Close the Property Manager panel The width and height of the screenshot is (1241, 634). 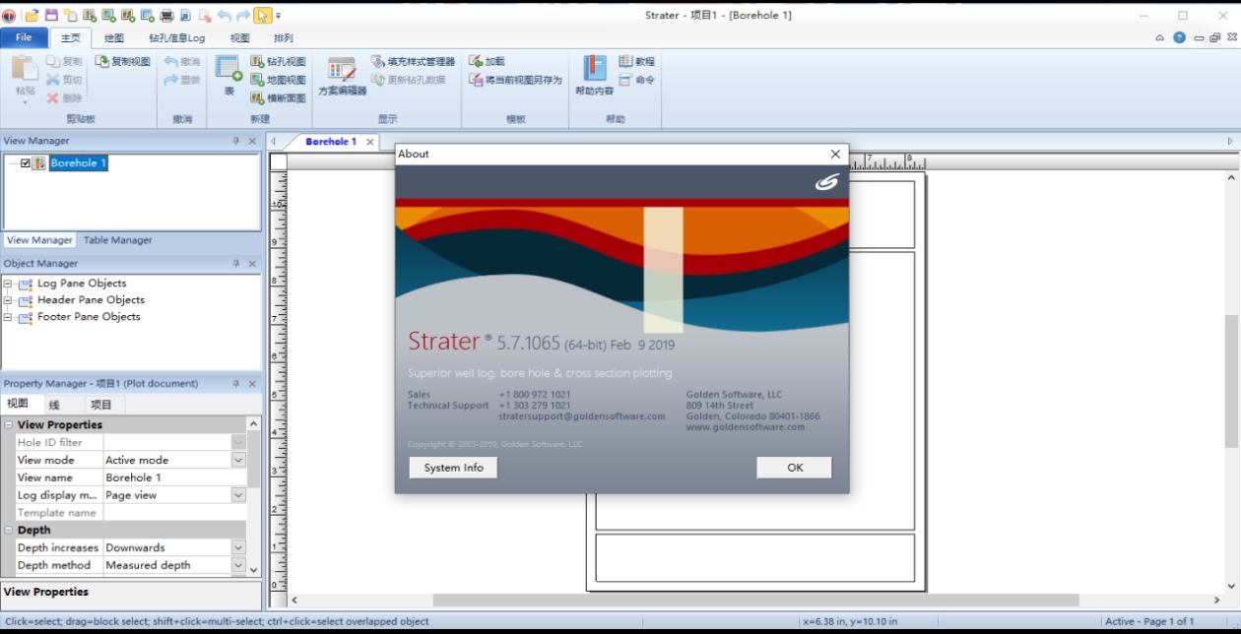point(252,383)
